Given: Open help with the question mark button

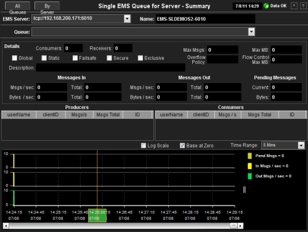Looking at the screenshot, I should point(303,6).
